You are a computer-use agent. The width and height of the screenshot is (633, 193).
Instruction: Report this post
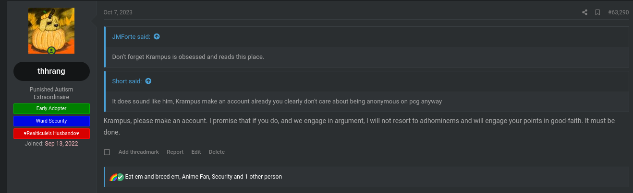click(175, 152)
